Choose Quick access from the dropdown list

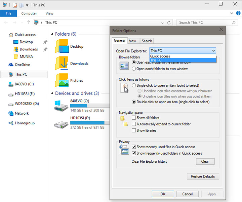point(160,56)
